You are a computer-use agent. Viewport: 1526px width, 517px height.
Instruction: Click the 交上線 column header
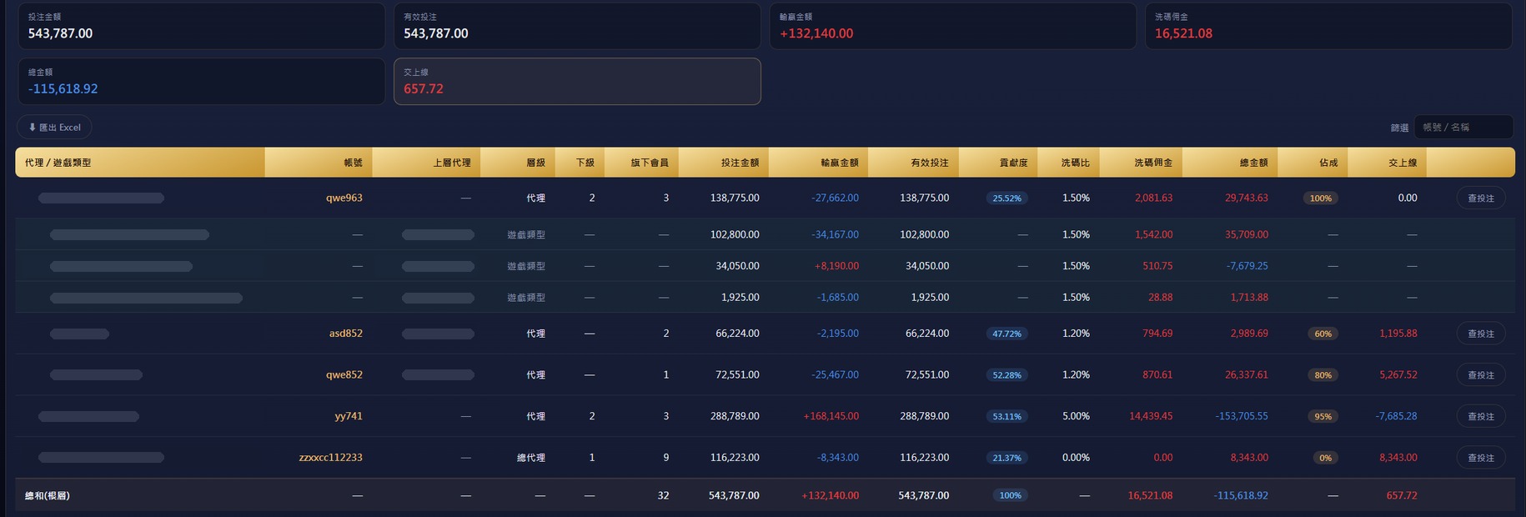[x=1387, y=163]
